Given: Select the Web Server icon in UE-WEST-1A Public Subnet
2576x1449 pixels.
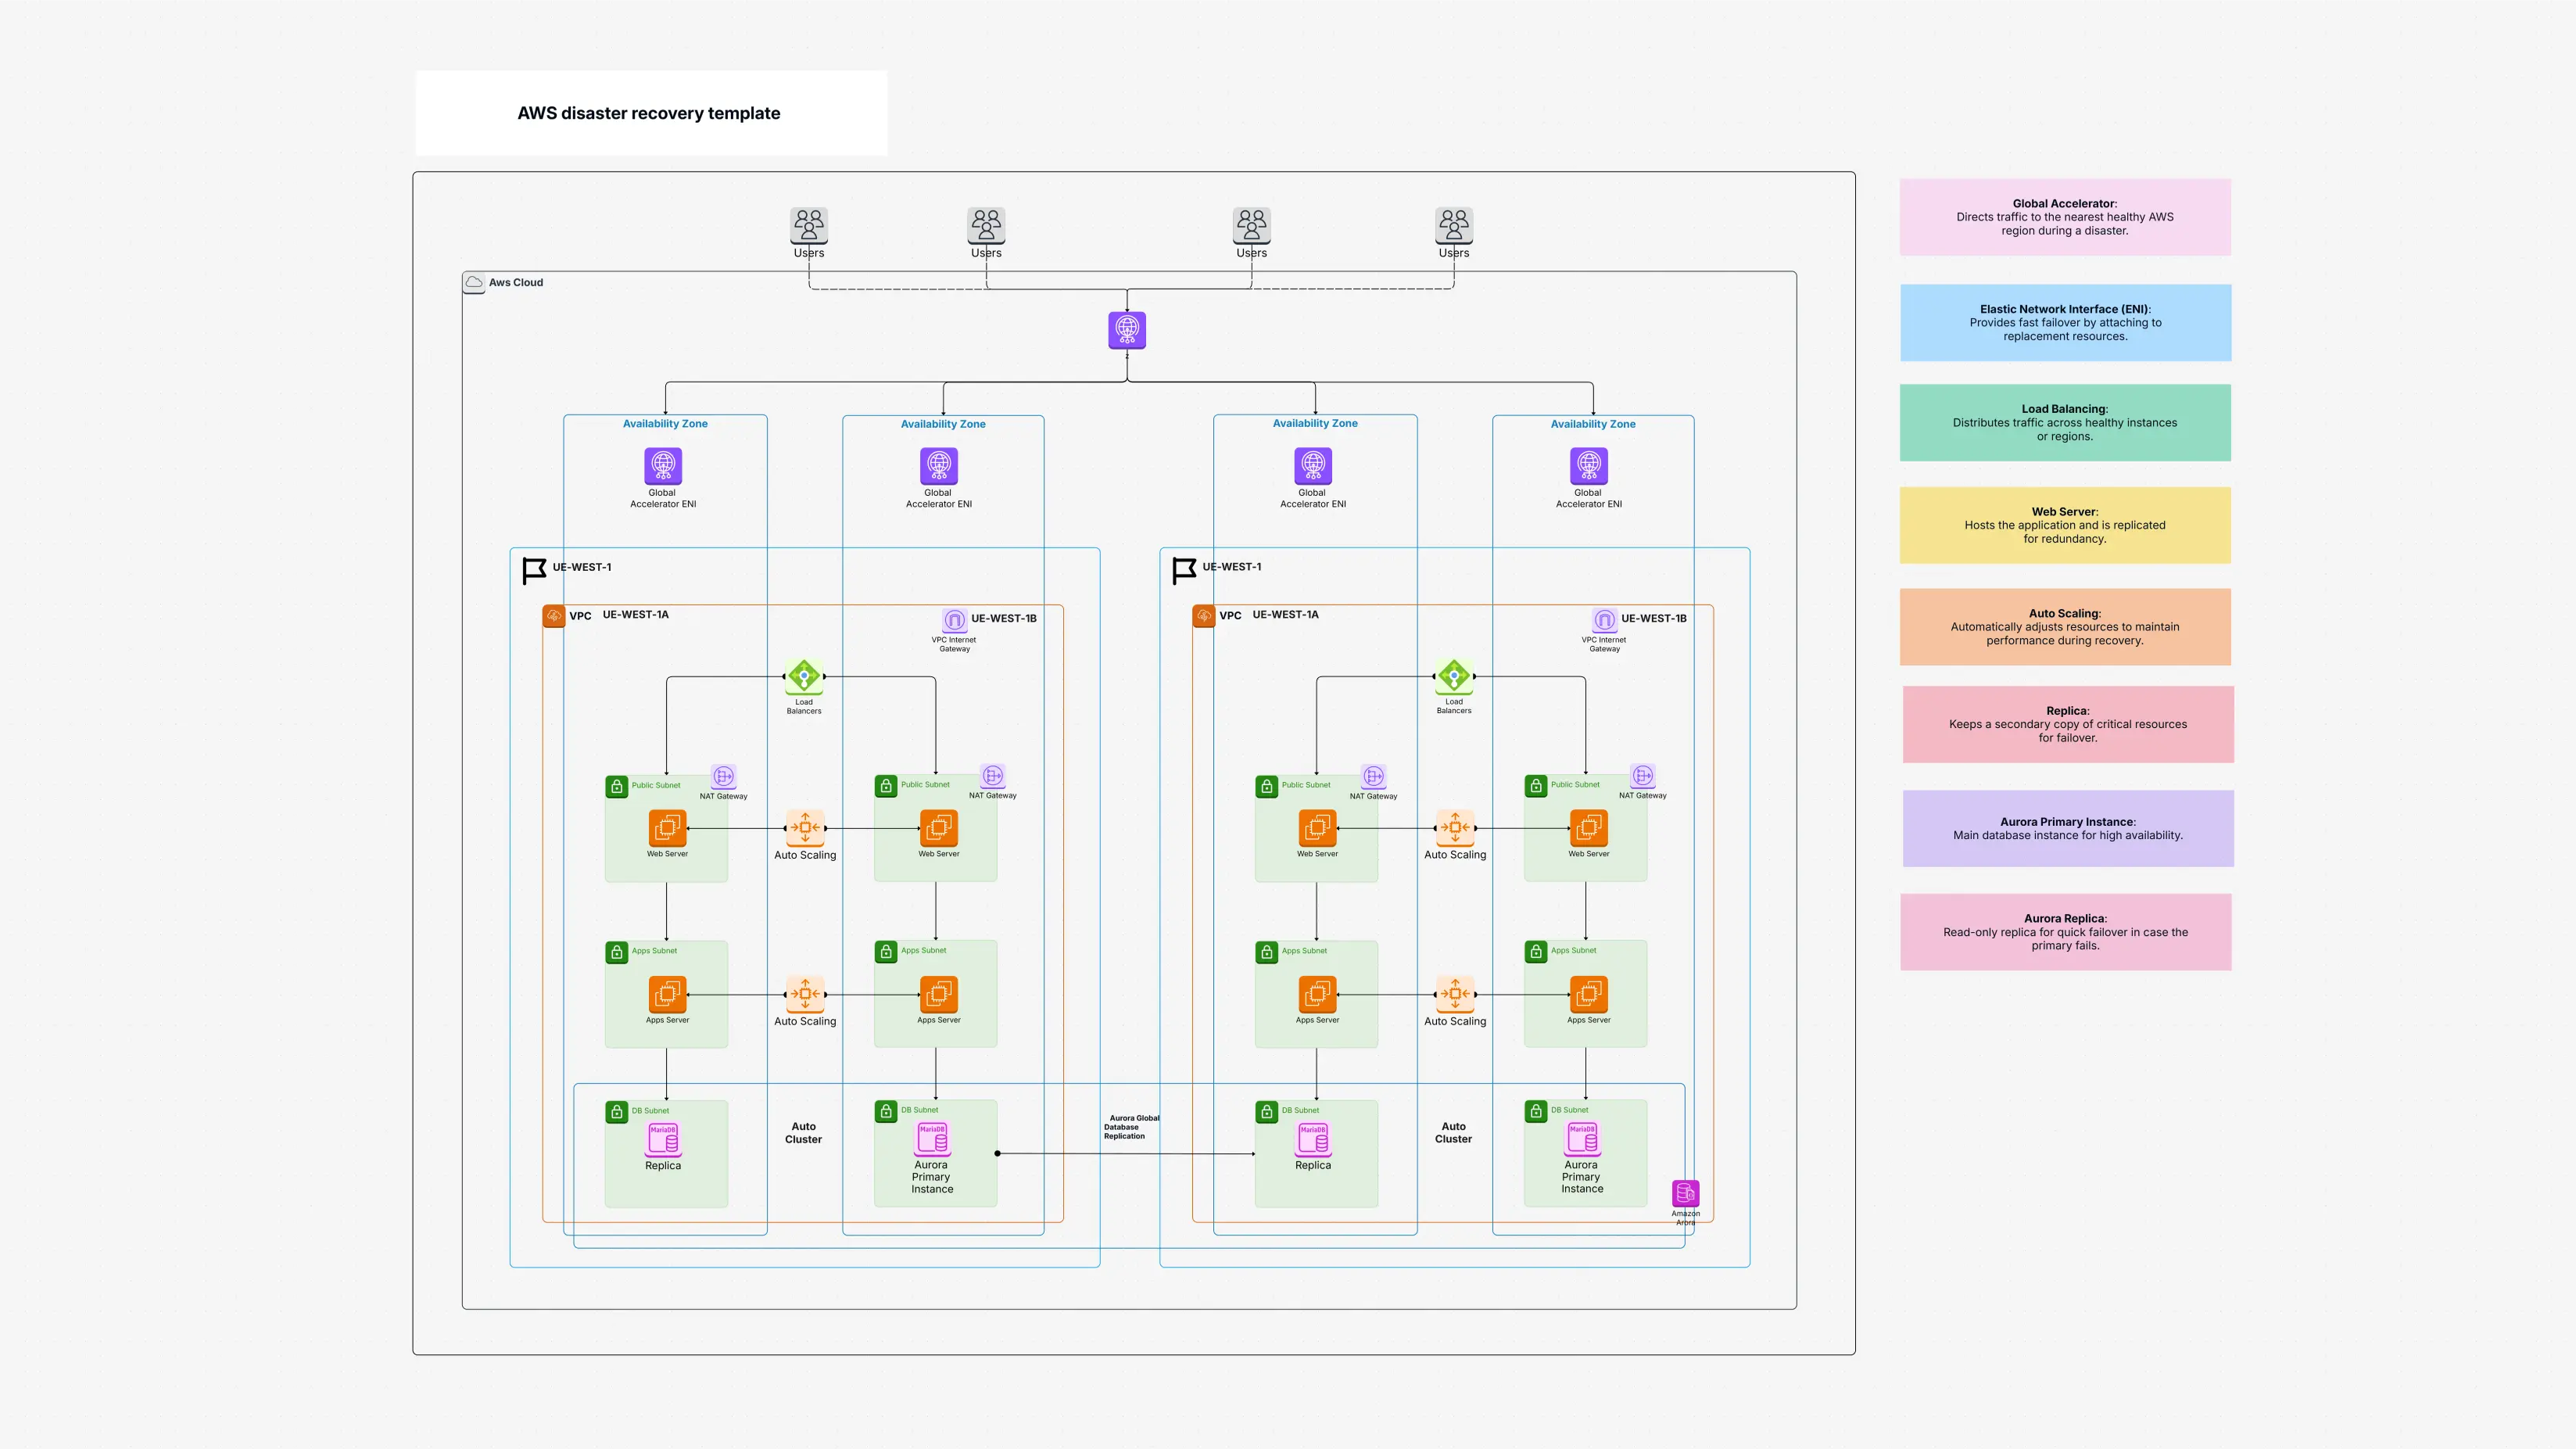Looking at the screenshot, I should (666, 829).
